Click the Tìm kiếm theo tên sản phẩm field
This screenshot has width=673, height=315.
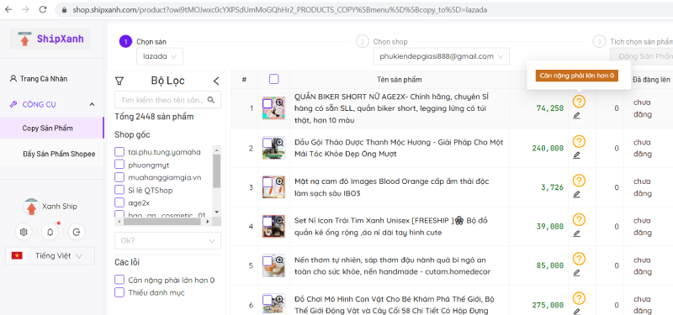[167, 100]
